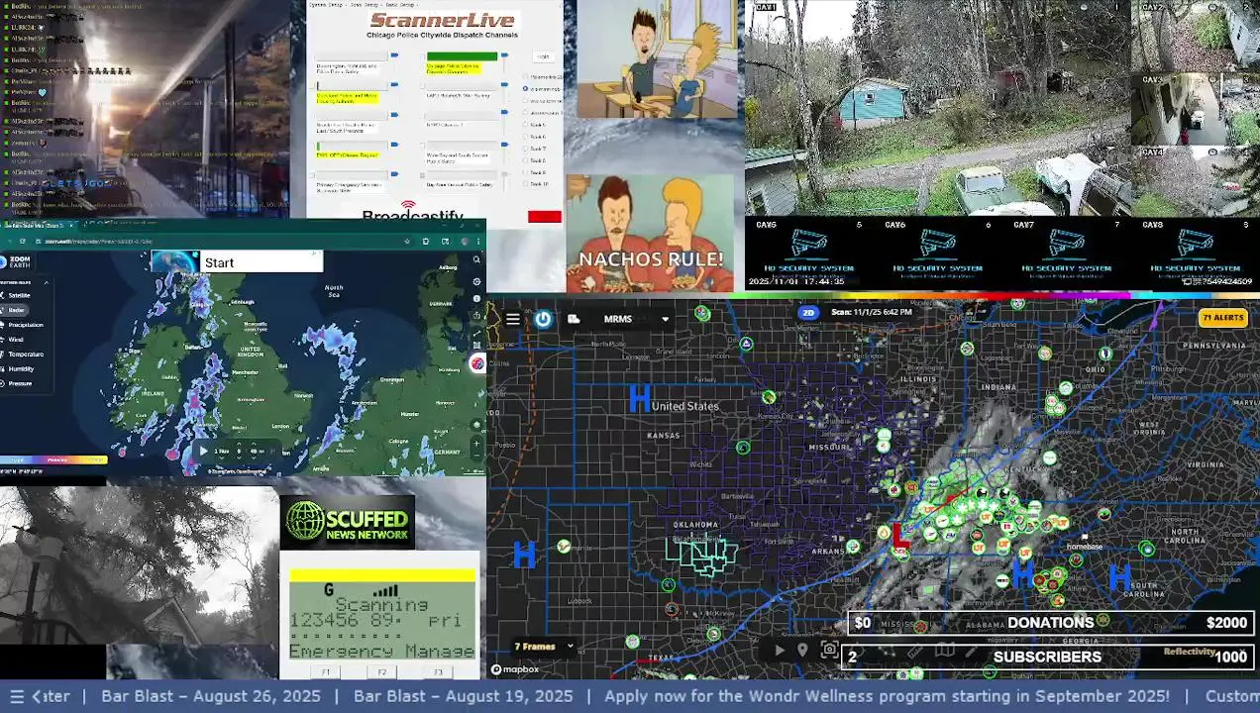Viewport: 1260px width, 713px height.
Task: Expand the 7 Frames dropdown
Action: [x=544, y=647]
